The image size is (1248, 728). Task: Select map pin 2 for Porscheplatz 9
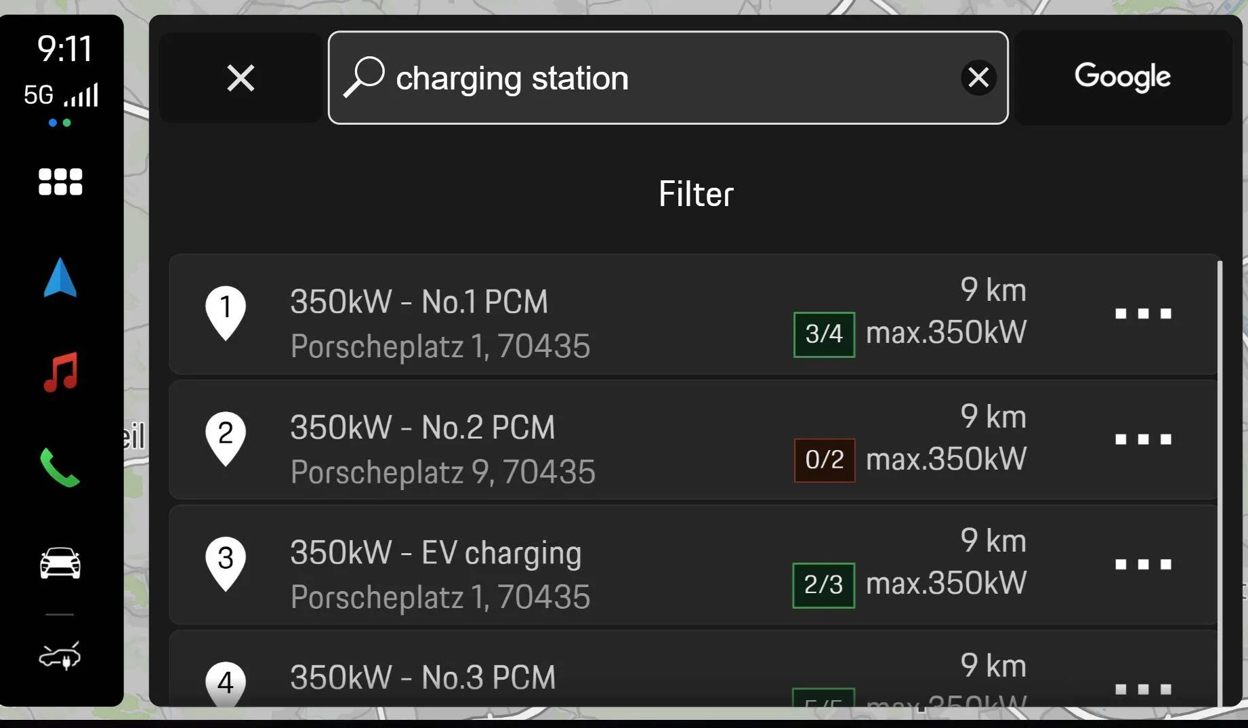click(x=225, y=439)
